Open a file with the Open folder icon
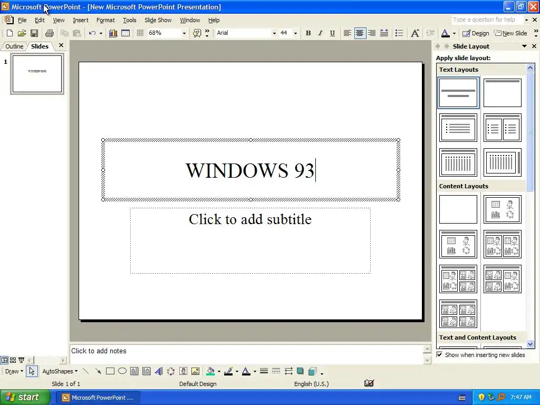Screen dimensions: 540x405 click(22, 33)
